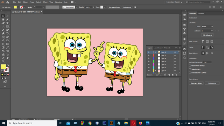
Task: Open Layers panel hamburger menu
Action: (x=180, y=48)
